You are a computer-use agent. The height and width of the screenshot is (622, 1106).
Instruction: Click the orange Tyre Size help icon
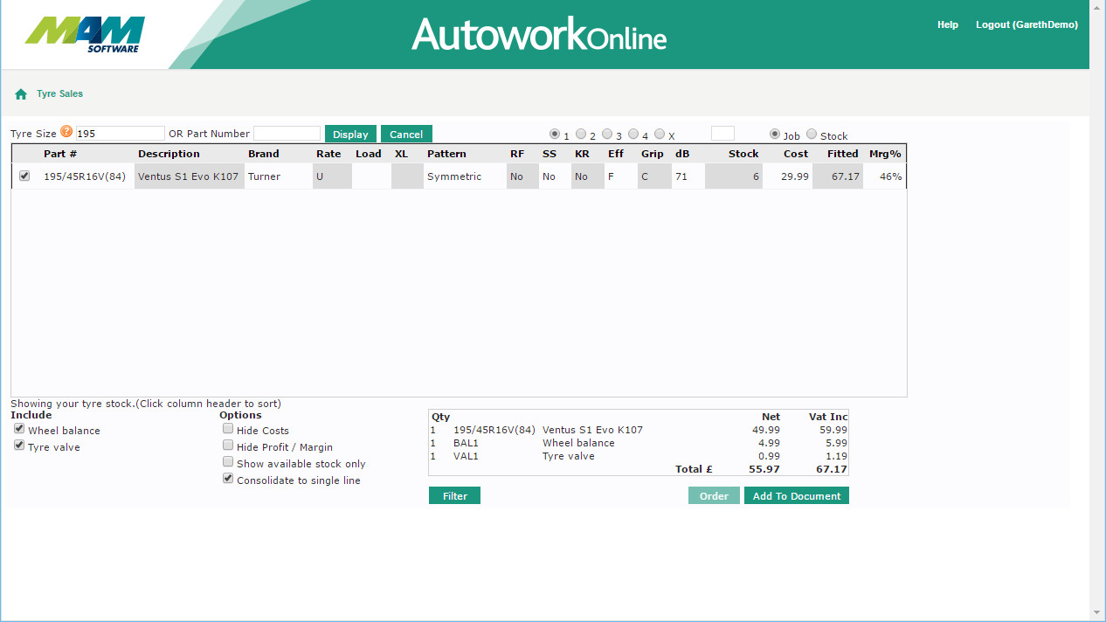(66, 133)
